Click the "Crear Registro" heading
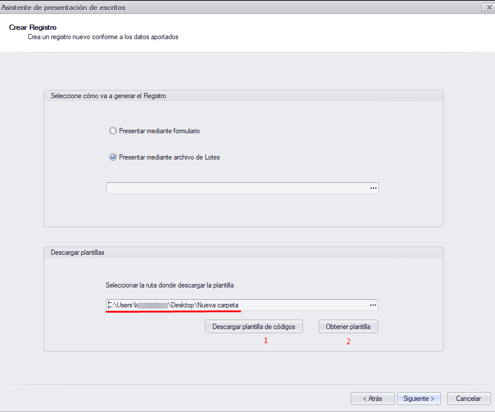Image resolution: width=495 pixels, height=412 pixels. (x=33, y=27)
